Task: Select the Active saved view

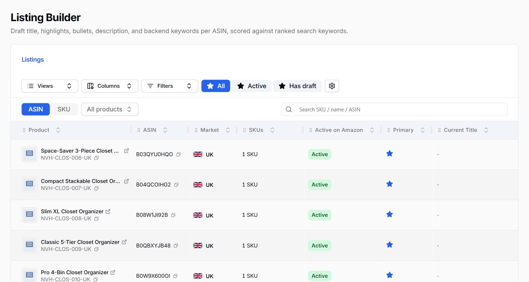Action: 252,86
